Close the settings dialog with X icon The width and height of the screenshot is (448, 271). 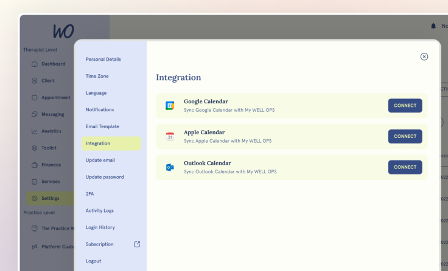424,57
